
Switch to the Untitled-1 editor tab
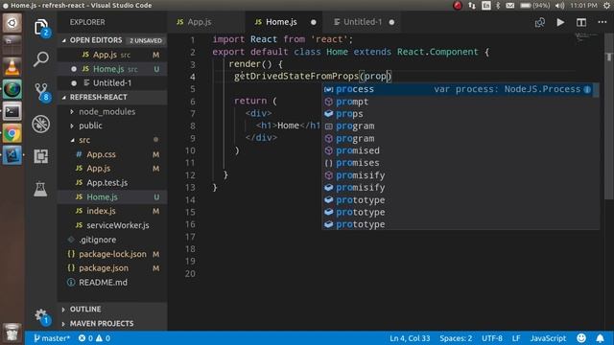point(363,22)
